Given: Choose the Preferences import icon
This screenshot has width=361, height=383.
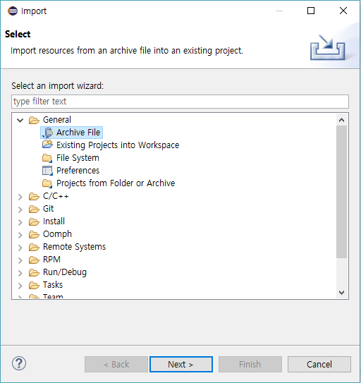Looking at the screenshot, I should 47,171.
